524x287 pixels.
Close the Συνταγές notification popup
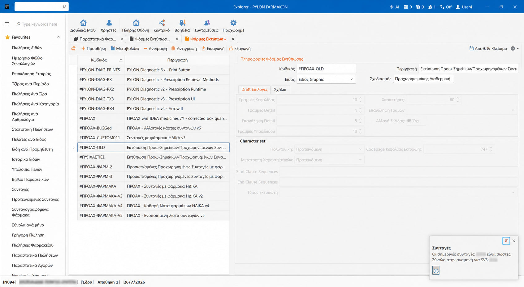pyautogui.click(x=514, y=241)
